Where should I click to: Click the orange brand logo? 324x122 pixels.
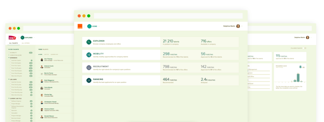(x=80, y=26)
